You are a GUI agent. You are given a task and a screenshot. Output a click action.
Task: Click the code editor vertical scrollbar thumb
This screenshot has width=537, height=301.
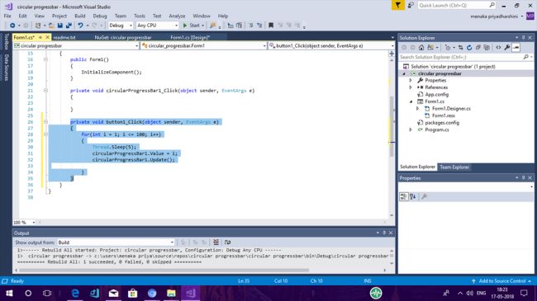(392, 126)
